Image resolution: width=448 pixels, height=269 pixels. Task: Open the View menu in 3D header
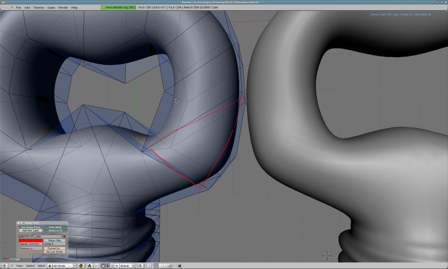click(x=19, y=266)
